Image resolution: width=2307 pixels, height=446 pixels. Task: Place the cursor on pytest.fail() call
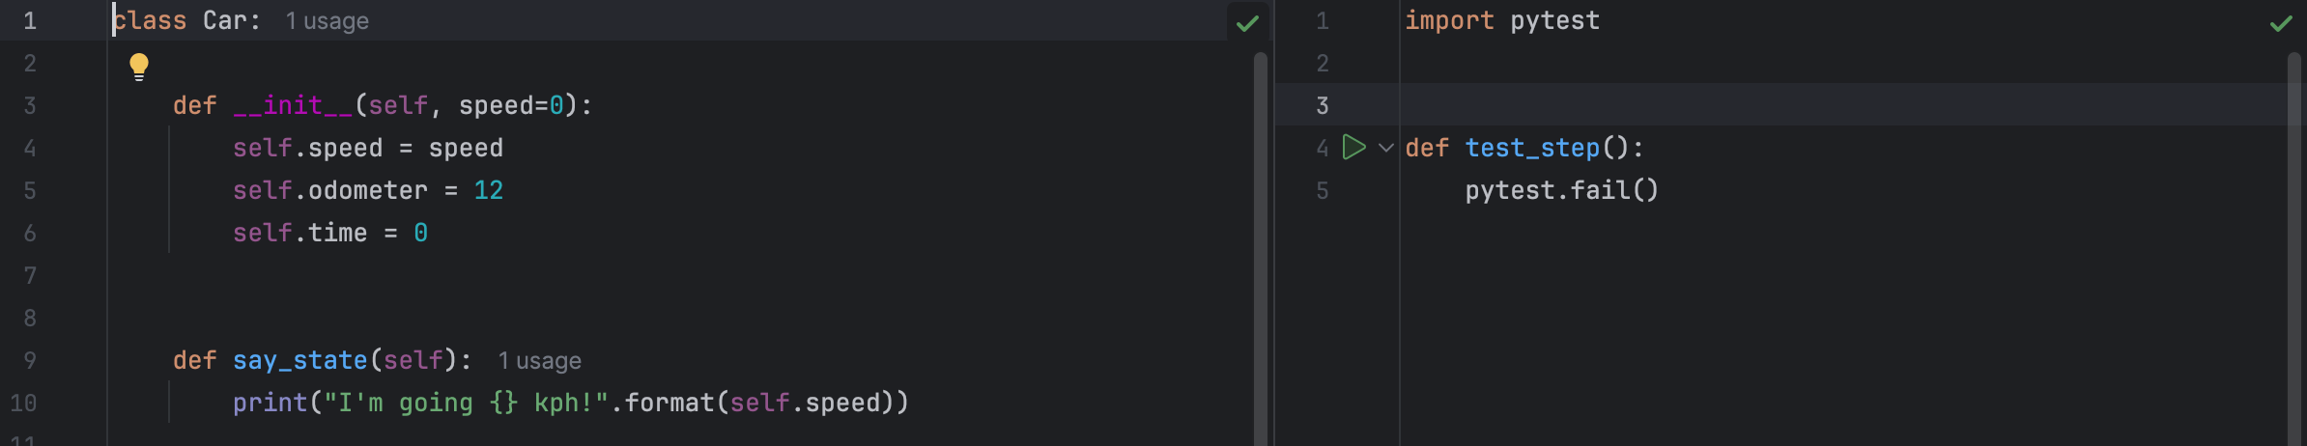click(x=1561, y=190)
